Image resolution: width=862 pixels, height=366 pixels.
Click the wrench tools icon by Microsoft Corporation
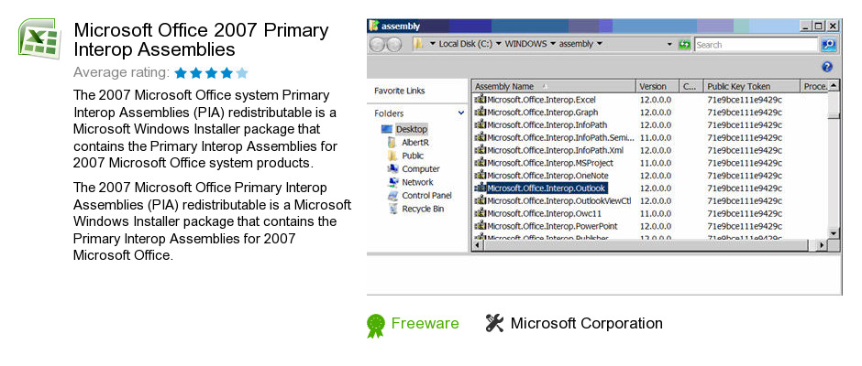coord(494,323)
